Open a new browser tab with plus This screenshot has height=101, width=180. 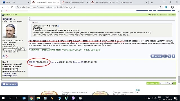[x=152, y=2]
